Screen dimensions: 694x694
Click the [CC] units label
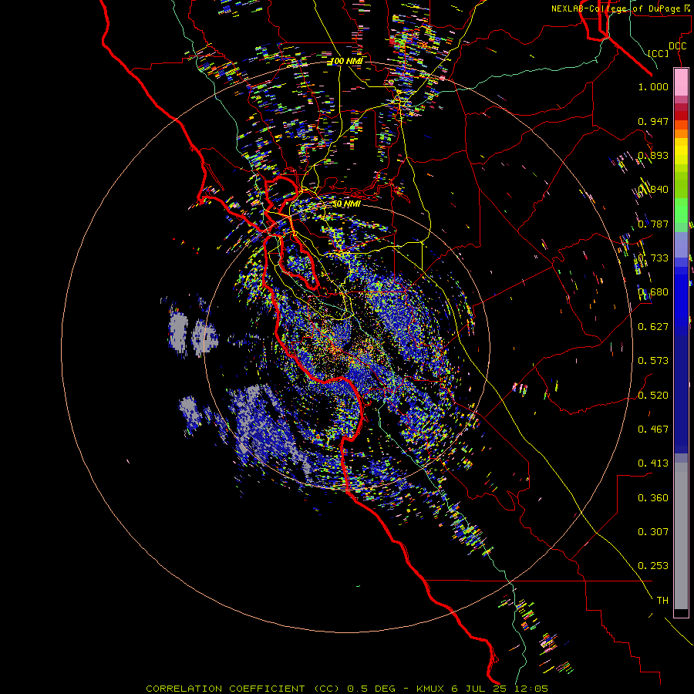click(659, 53)
